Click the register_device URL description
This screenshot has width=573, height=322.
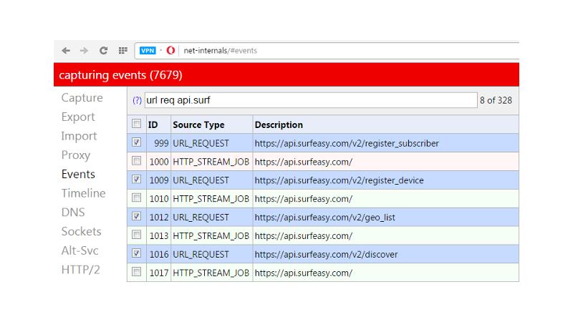[x=339, y=180]
